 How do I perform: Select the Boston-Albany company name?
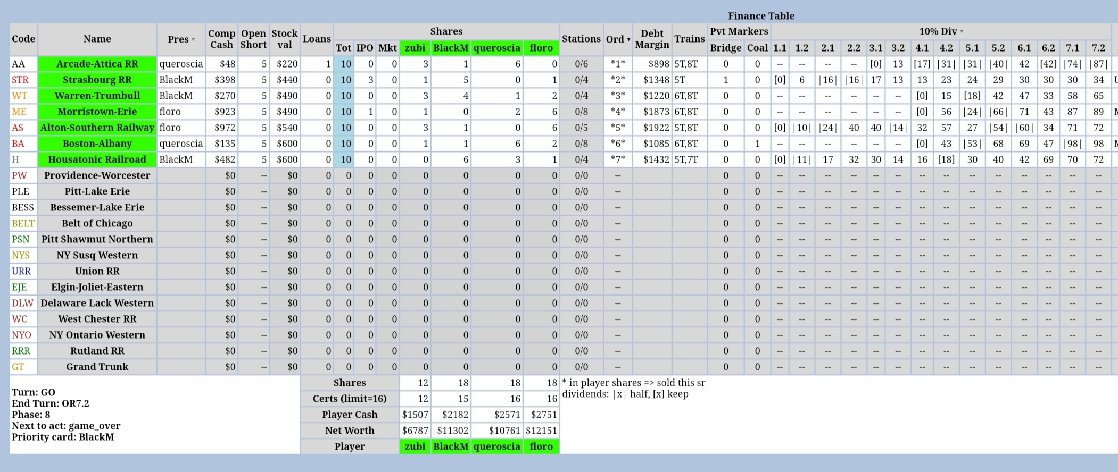[x=97, y=144]
